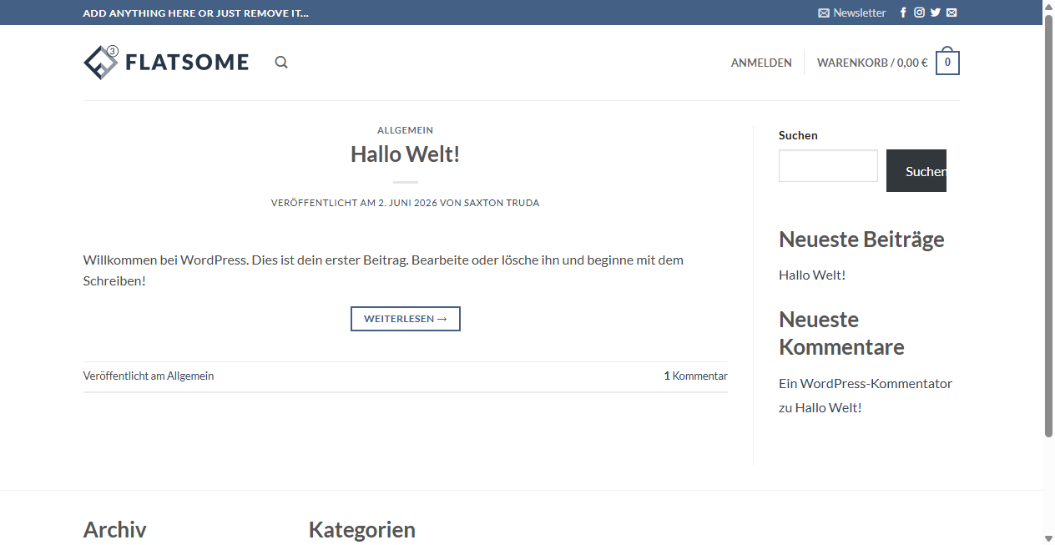Viewport: 1055px width, 545px height.
Task: Focus the Suchen search input field
Action: point(828,165)
